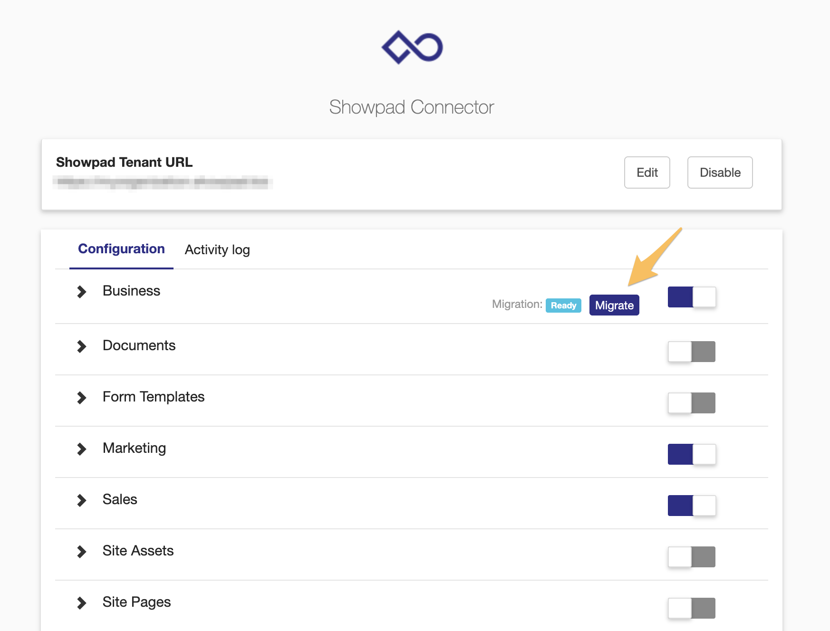Viewport: 830px width, 631px height.
Task: Click the blue Ready migration badge
Action: coord(563,305)
